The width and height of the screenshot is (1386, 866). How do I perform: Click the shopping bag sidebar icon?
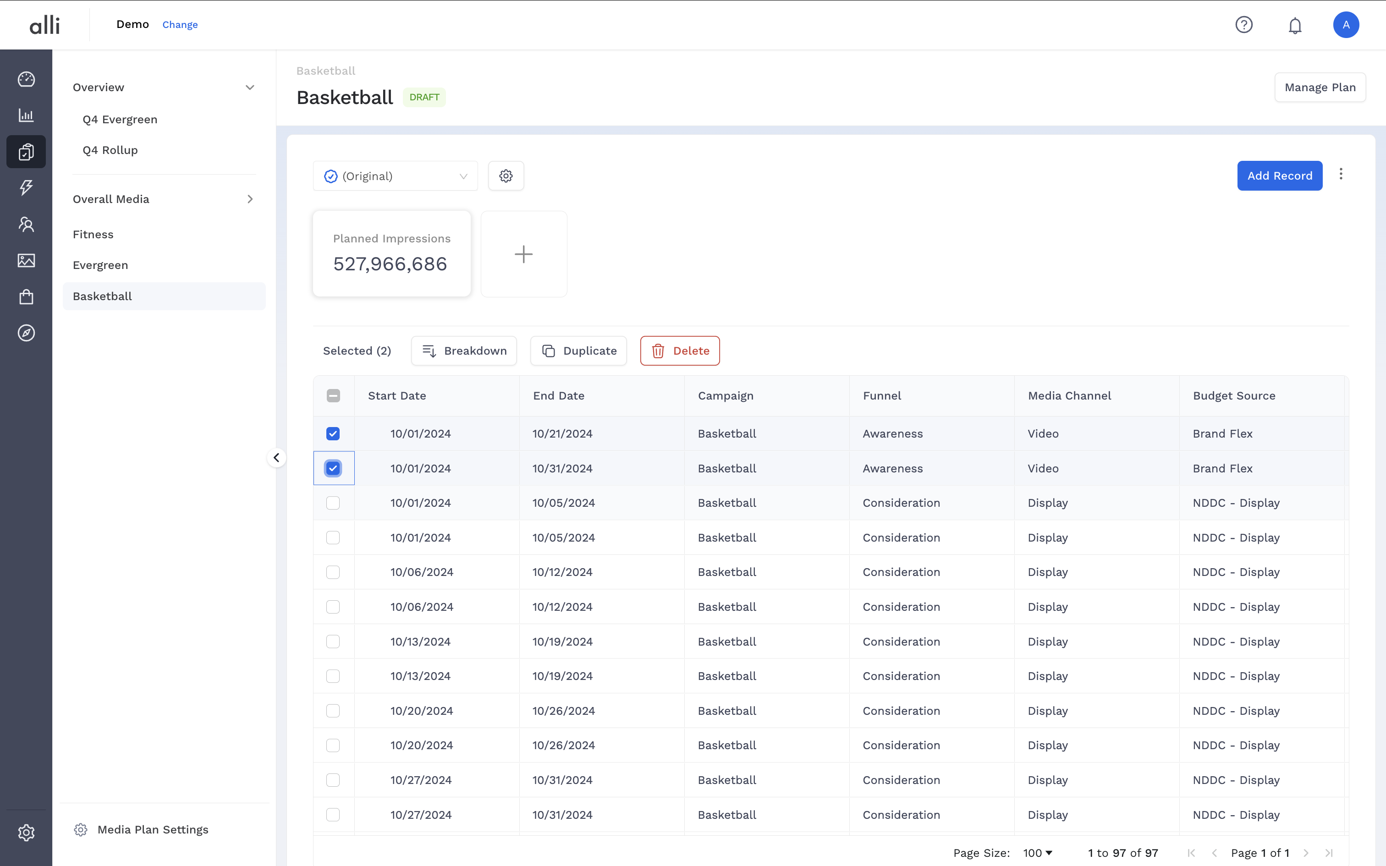point(26,297)
